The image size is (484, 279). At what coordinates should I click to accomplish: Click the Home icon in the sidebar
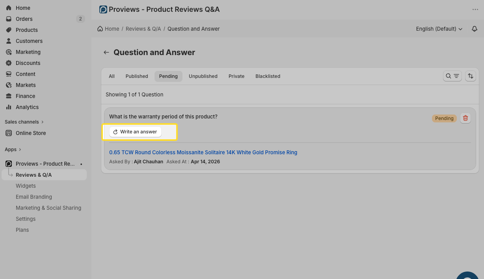click(9, 8)
